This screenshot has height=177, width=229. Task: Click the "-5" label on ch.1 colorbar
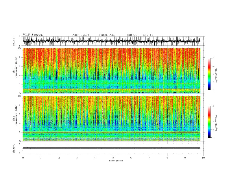213,74
